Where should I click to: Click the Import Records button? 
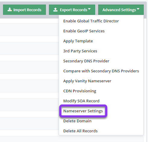pos(24,10)
